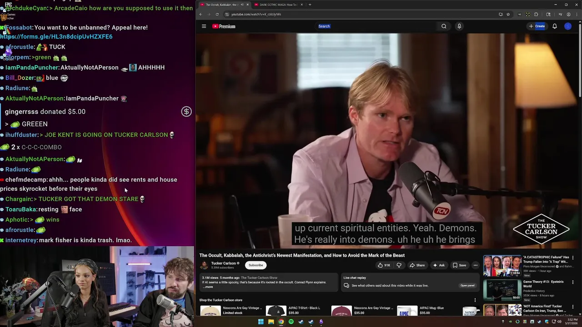
Task: Open taskbar clock and date
Action: coord(571,322)
